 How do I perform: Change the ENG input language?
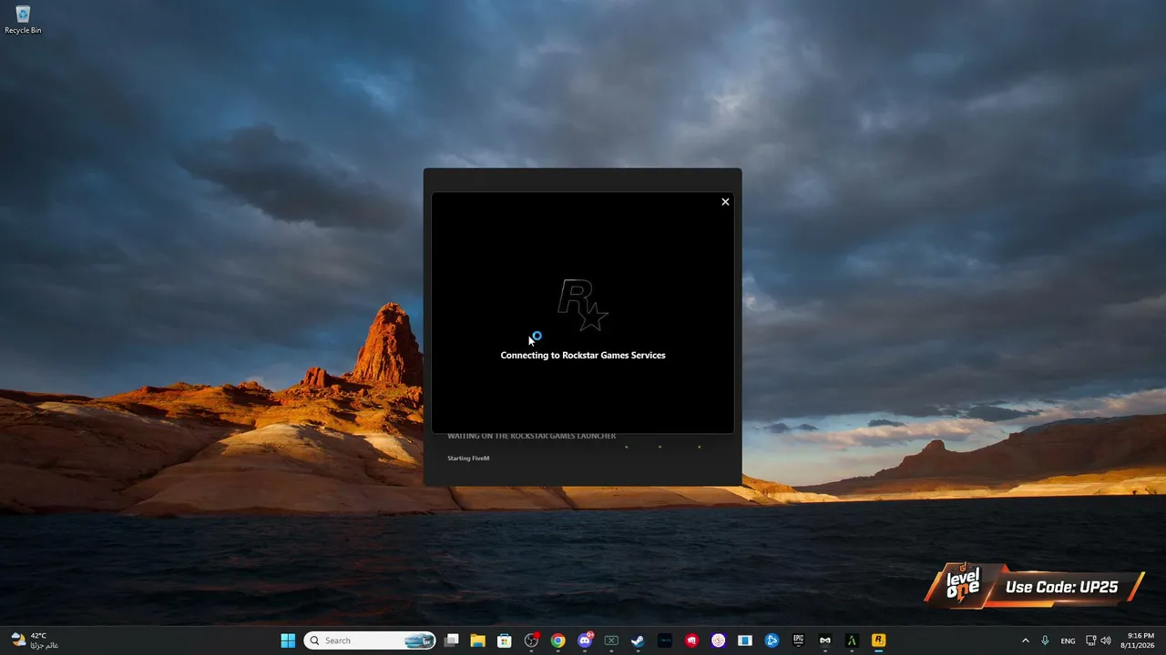point(1068,640)
